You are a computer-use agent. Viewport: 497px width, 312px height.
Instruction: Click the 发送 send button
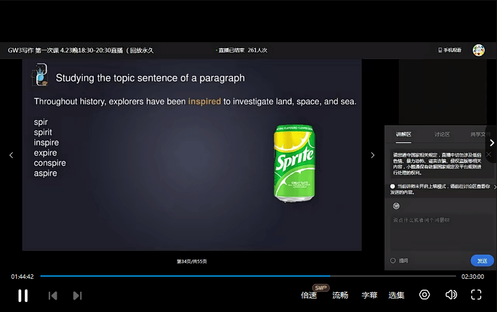482,261
